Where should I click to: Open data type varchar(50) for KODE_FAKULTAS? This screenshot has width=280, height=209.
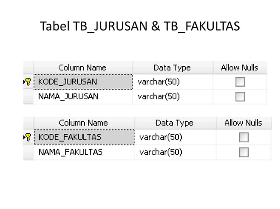(175, 137)
